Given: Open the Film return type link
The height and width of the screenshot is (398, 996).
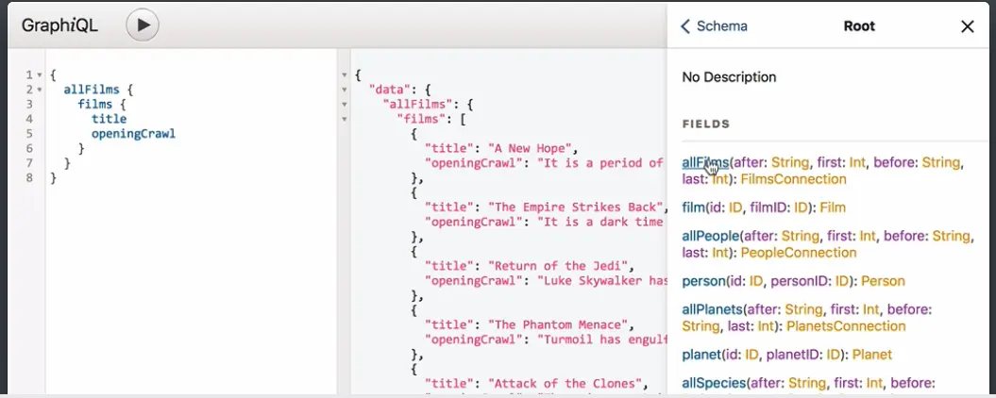Looking at the screenshot, I should [x=833, y=207].
